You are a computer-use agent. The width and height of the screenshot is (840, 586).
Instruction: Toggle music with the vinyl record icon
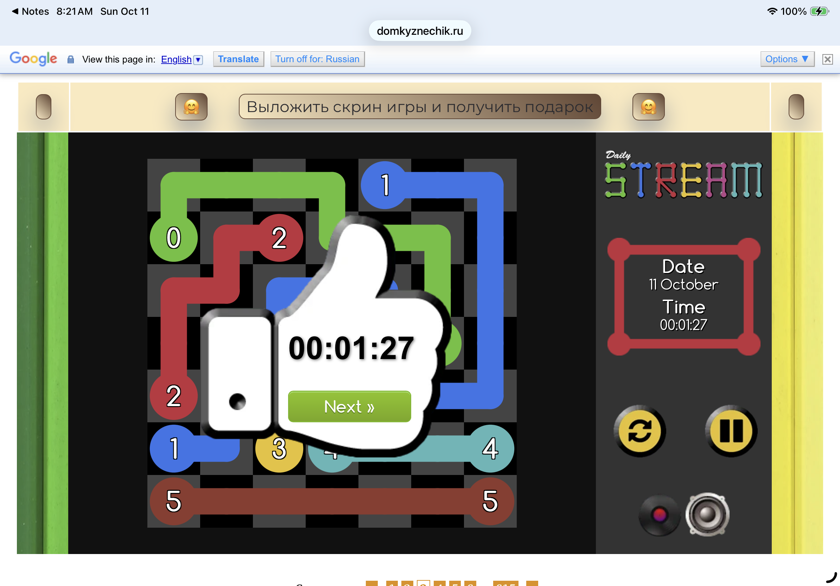pyautogui.click(x=659, y=515)
